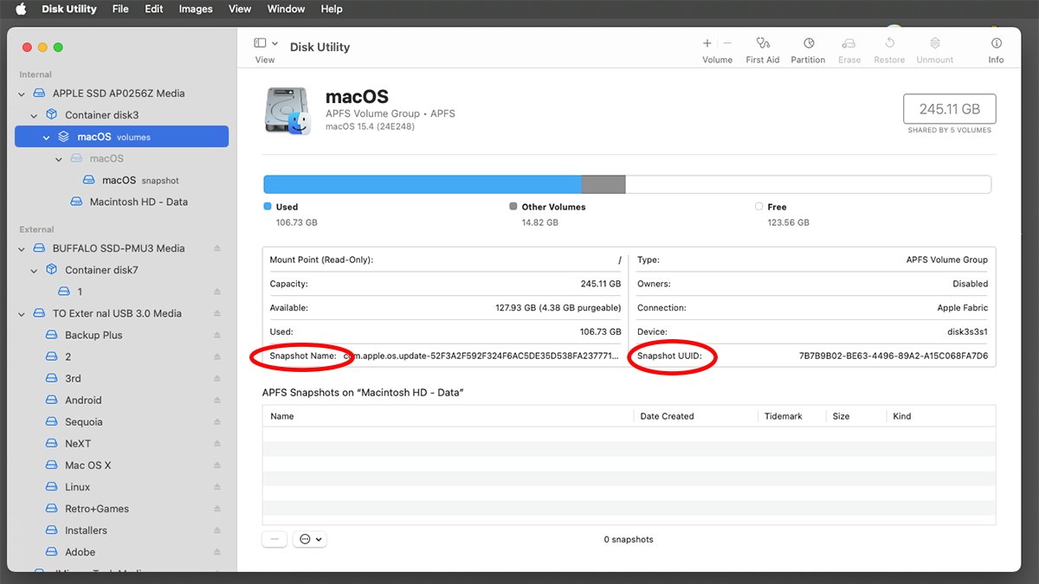The height and width of the screenshot is (584, 1039).
Task: Click the macOS disk drive icon
Action: [x=287, y=110]
